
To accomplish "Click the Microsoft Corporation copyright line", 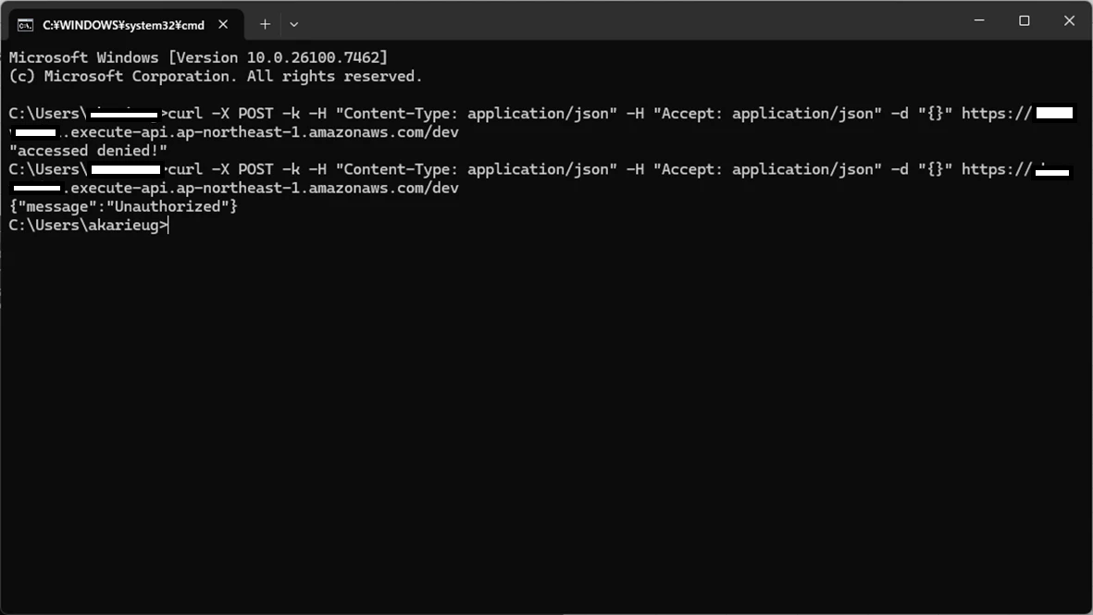I will [216, 77].
